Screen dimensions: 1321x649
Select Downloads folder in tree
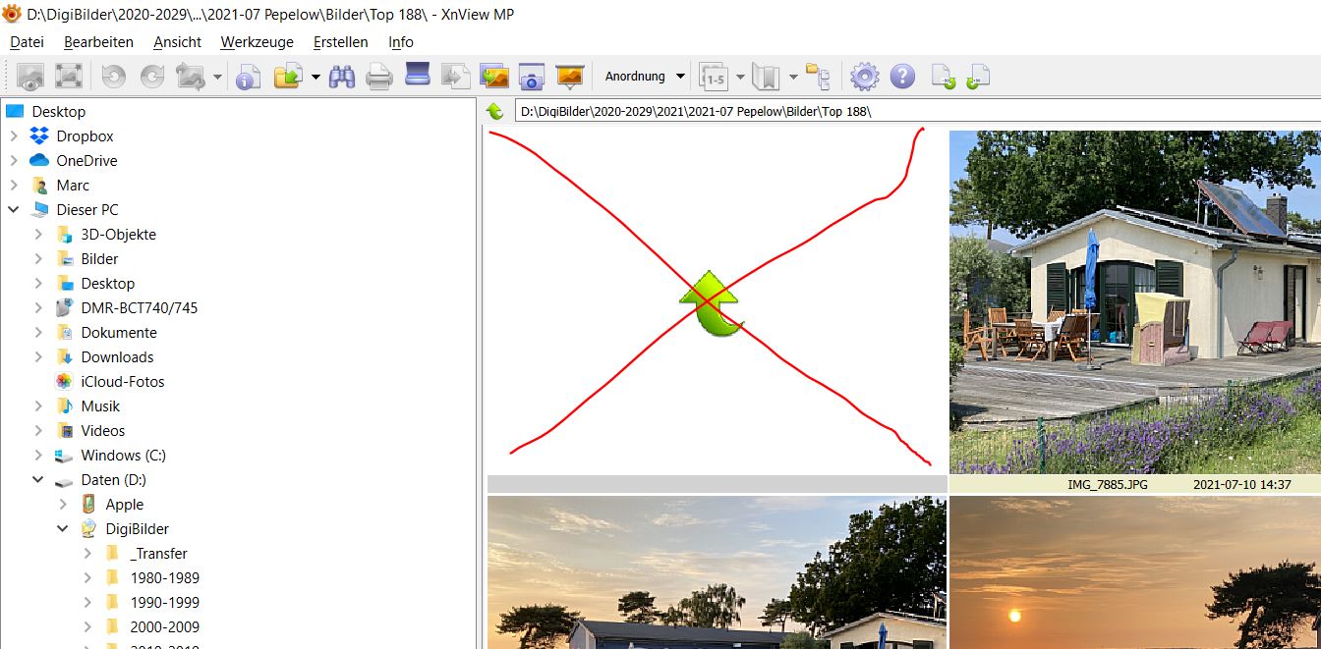117,357
